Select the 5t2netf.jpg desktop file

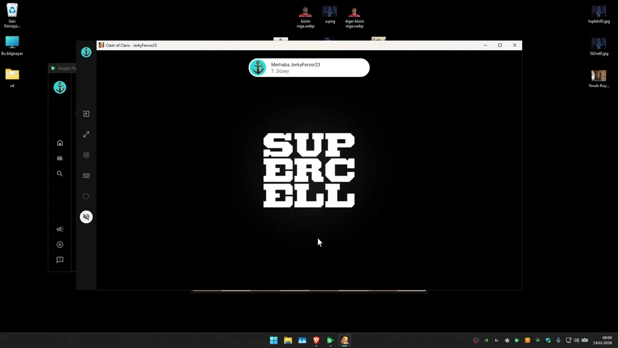pos(599,46)
